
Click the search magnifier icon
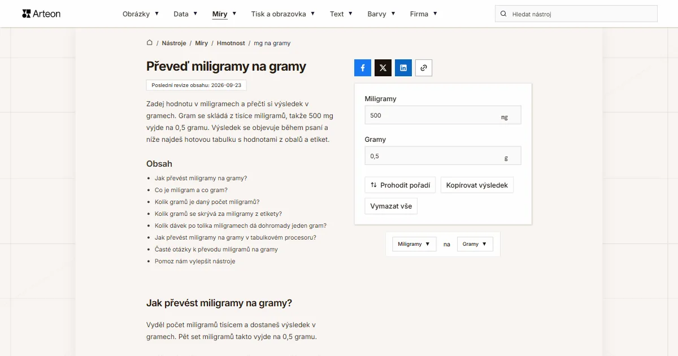(x=503, y=14)
